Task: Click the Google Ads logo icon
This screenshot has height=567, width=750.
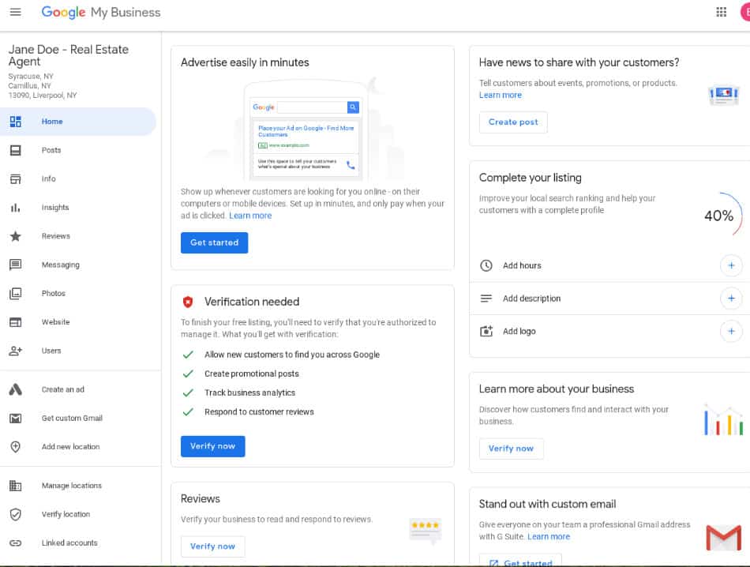Action: pyautogui.click(x=15, y=389)
